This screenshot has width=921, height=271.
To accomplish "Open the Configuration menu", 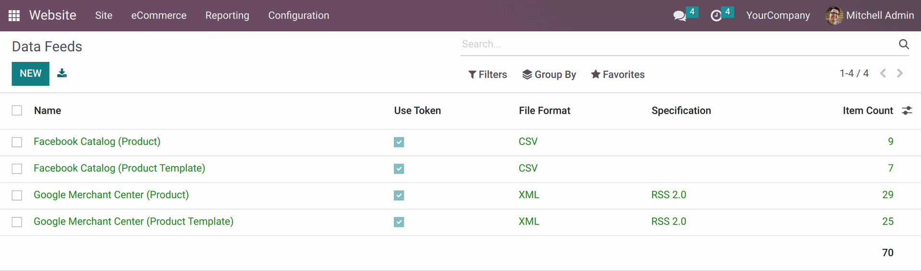I will (x=298, y=15).
